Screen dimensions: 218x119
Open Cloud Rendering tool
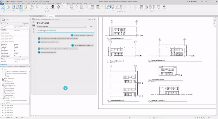coord(46,8)
